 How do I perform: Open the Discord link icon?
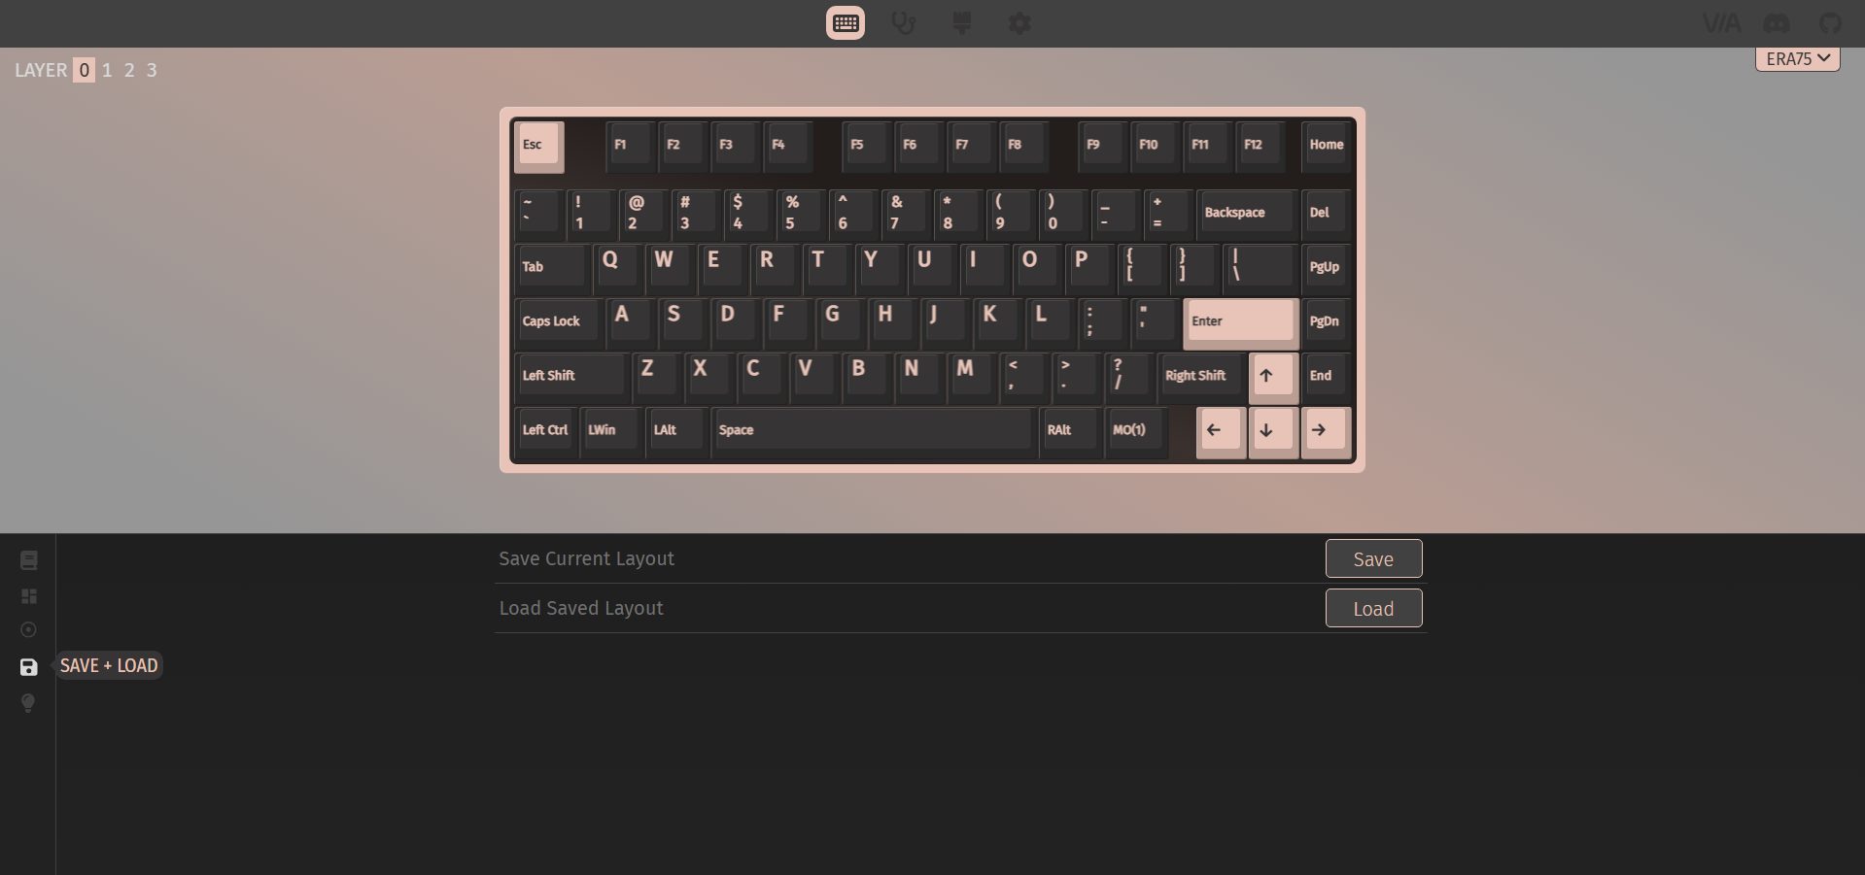pos(1777,23)
